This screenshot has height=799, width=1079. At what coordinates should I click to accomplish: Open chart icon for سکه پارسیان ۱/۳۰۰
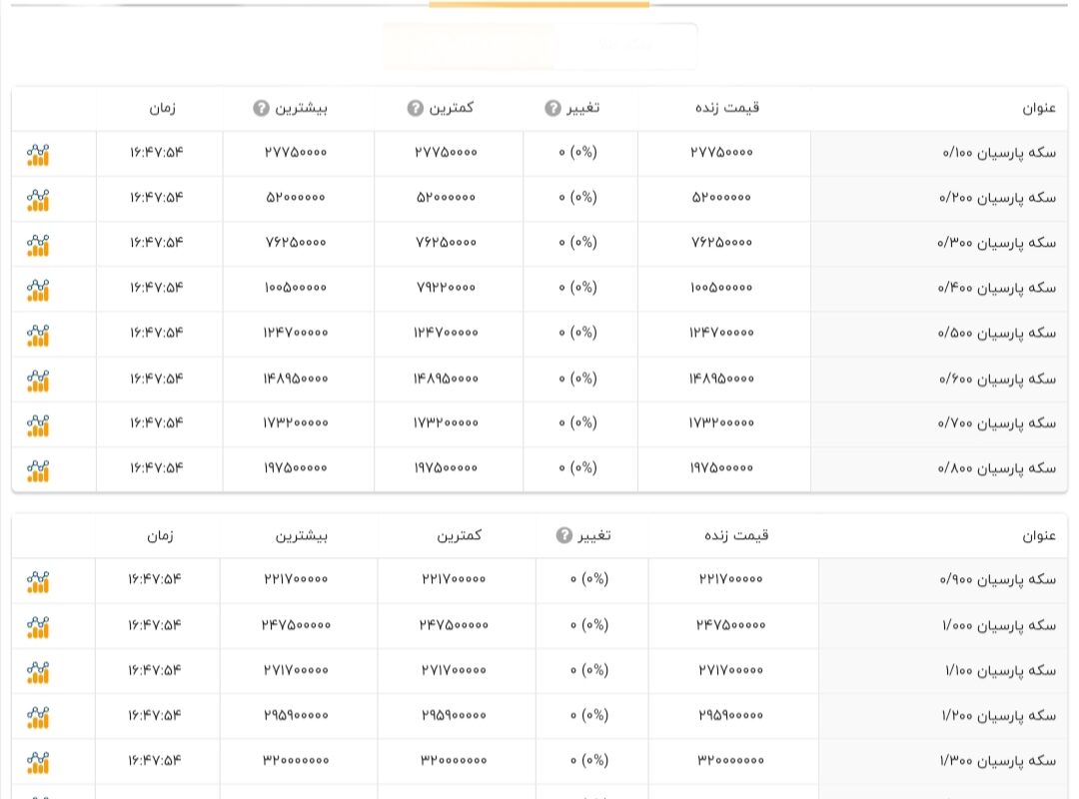tap(38, 762)
